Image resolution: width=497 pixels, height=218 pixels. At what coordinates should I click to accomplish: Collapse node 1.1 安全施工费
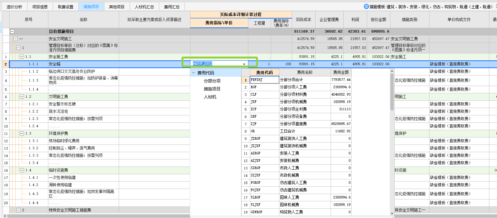(22, 57)
